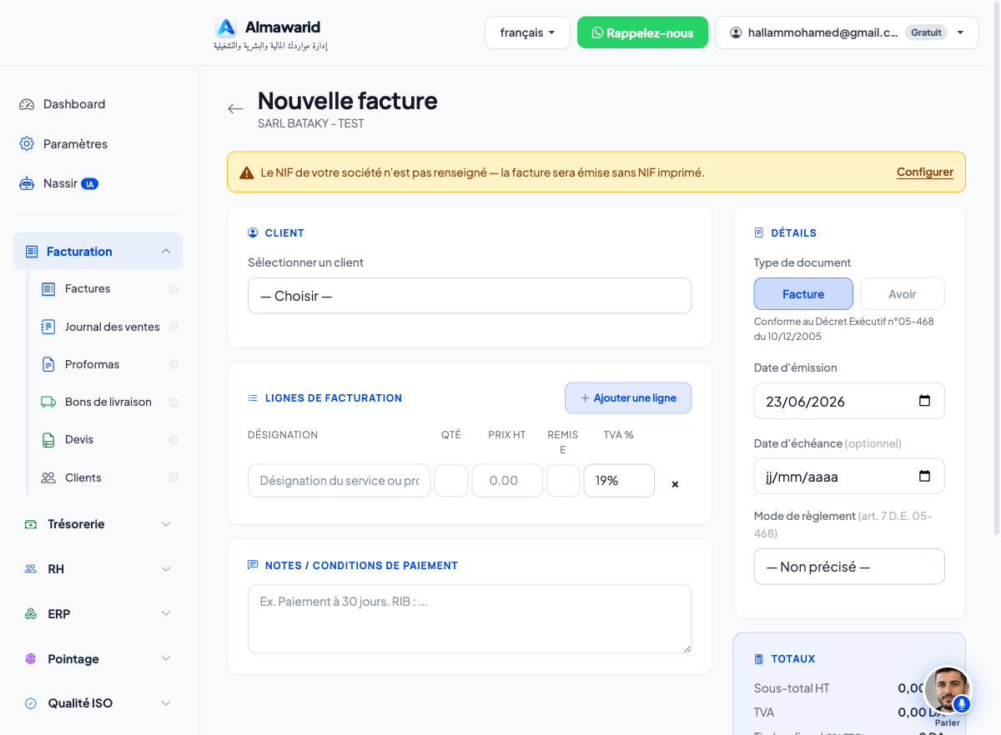Viewport: 1001px width, 735px height.
Task: Click the Remise field
Action: click(563, 481)
